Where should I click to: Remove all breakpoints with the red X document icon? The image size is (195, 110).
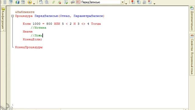[150, 2]
